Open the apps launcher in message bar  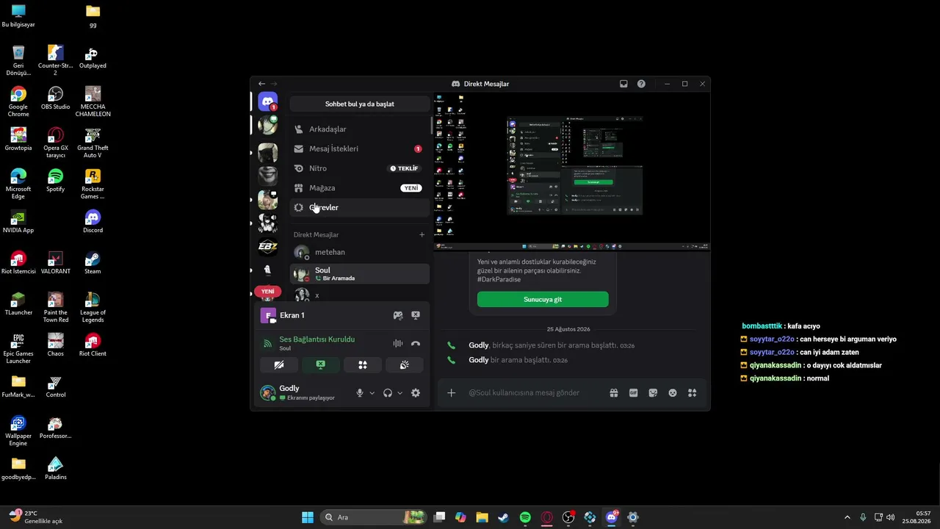tap(692, 393)
